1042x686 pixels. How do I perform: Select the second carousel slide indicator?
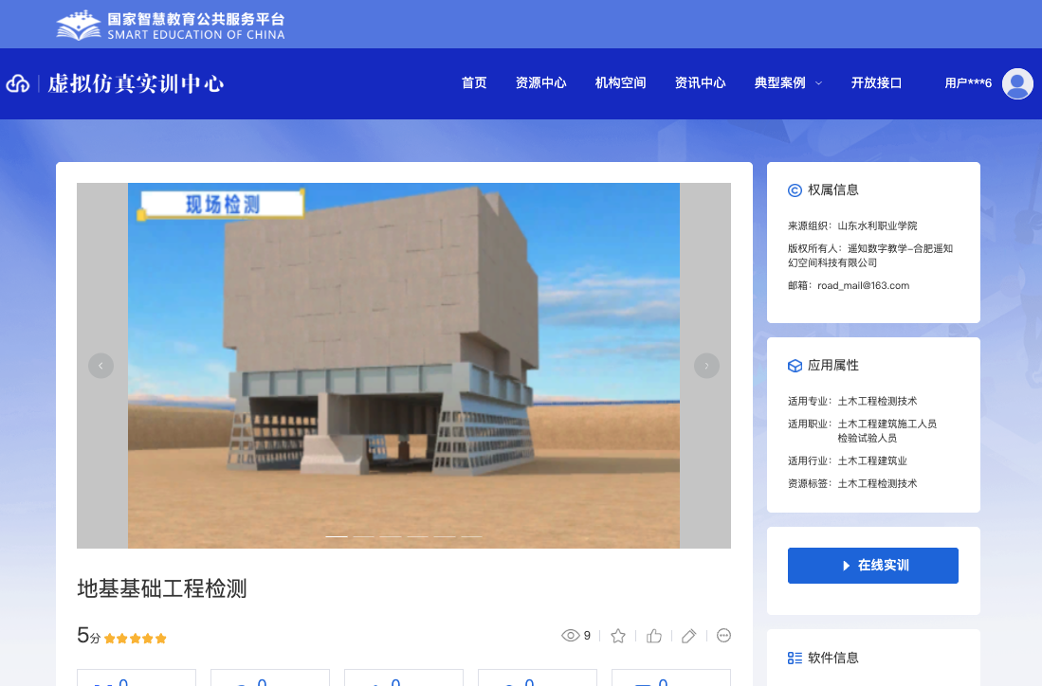pos(364,536)
